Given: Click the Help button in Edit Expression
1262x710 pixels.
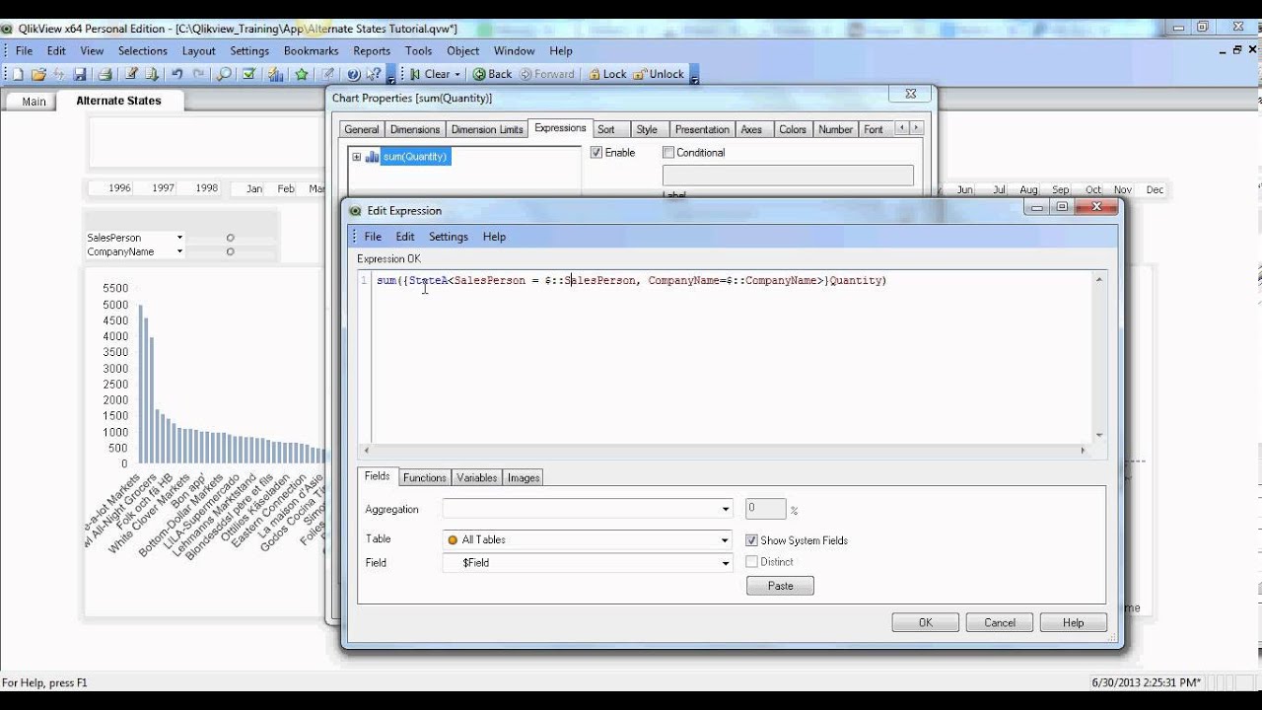Looking at the screenshot, I should coord(1074,623).
